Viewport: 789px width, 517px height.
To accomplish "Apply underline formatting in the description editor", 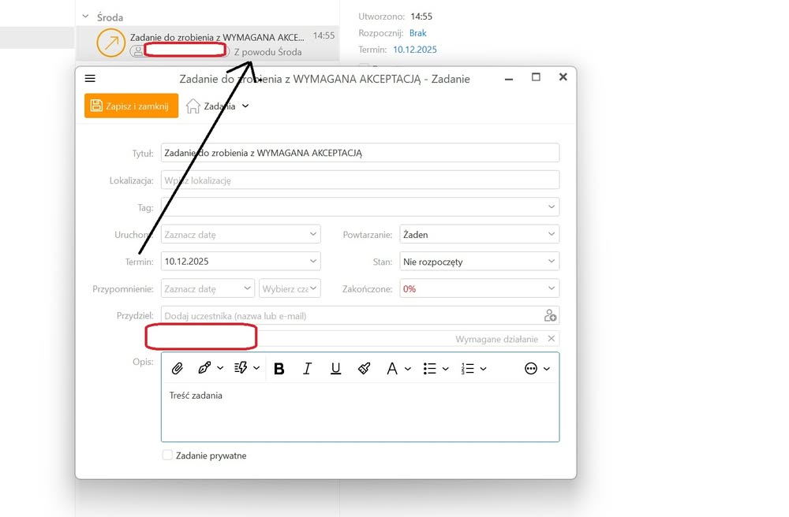I will click(x=335, y=368).
